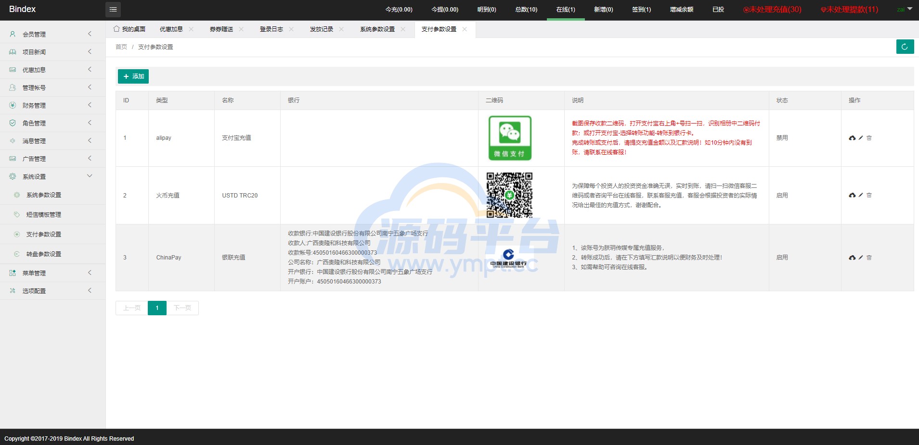This screenshot has width=919, height=445.
Task: Click upload cloud icon for ChinaPay row
Action: (x=852, y=258)
